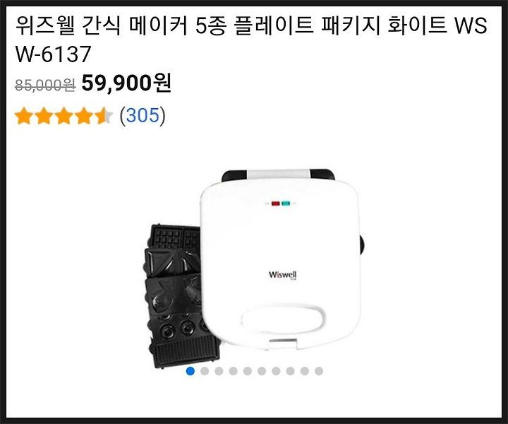The width and height of the screenshot is (508, 424).
Task: Click the stack of black plates
Action: coord(176,296)
